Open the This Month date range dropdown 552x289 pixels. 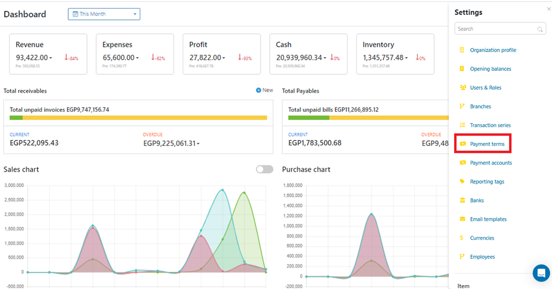(x=104, y=14)
